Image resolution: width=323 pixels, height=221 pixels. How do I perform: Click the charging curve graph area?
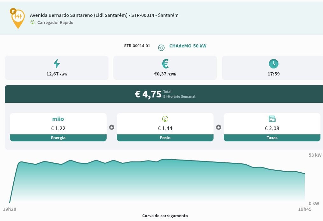pyautogui.click(x=159, y=182)
